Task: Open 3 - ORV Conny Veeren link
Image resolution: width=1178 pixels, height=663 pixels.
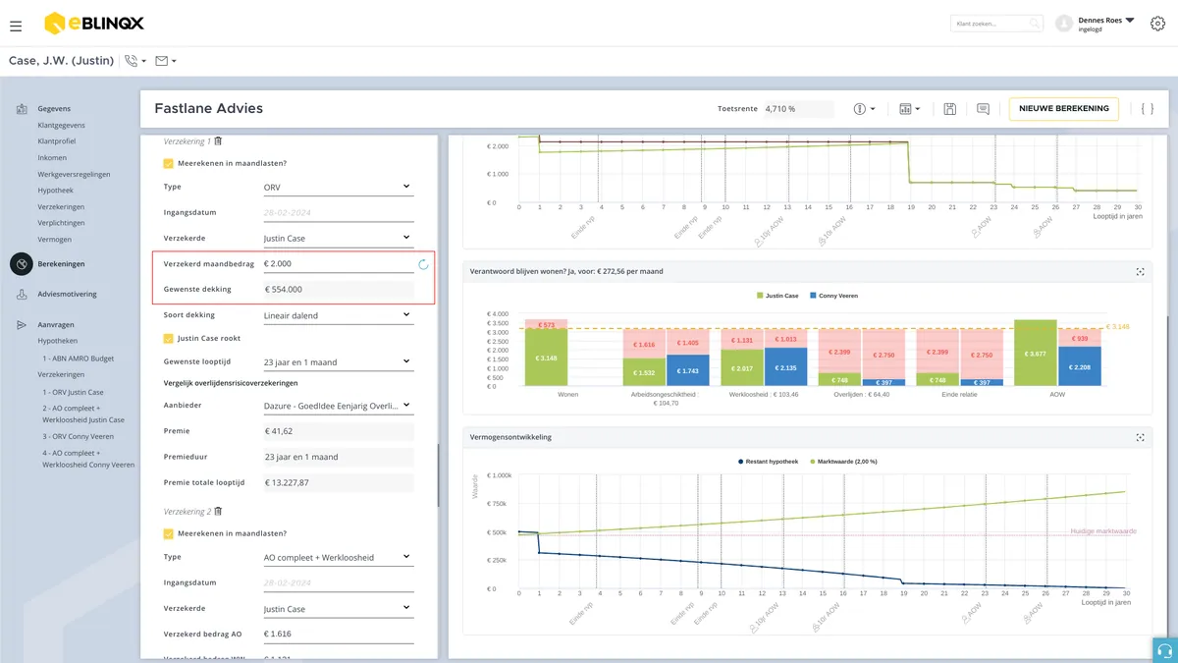Action: pyautogui.click(x=78, y=436)
